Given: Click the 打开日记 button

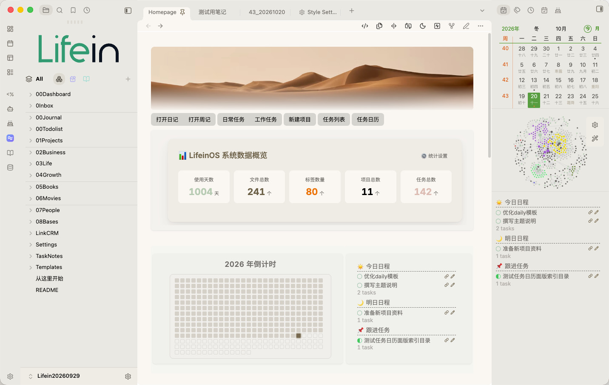Looking at the screenshot, I should pyautogui.click(x=167, y=119).
